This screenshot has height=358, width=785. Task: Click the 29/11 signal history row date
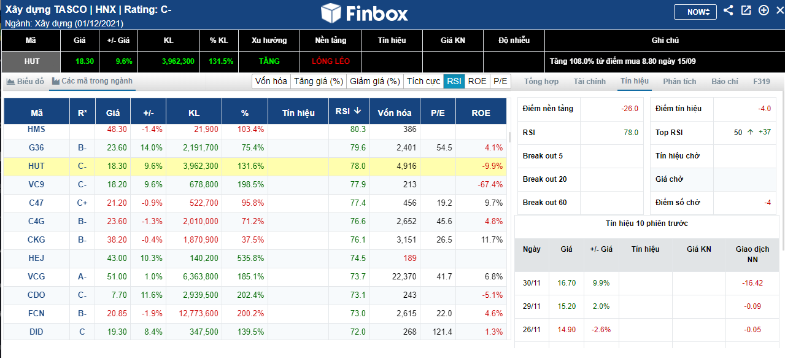pyautogui.click(x=532, y=306)
